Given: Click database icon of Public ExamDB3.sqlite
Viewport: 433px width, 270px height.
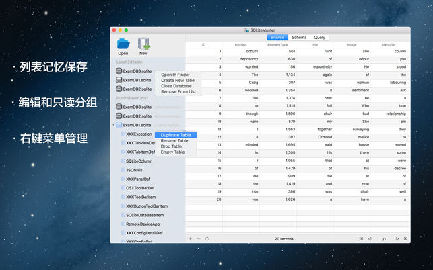Looking at the screenshot, I should (119, 107).
